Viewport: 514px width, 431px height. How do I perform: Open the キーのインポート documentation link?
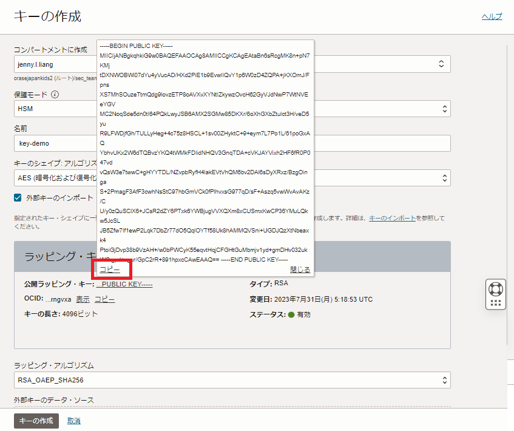pyautogui.click(x=393, y=218)
